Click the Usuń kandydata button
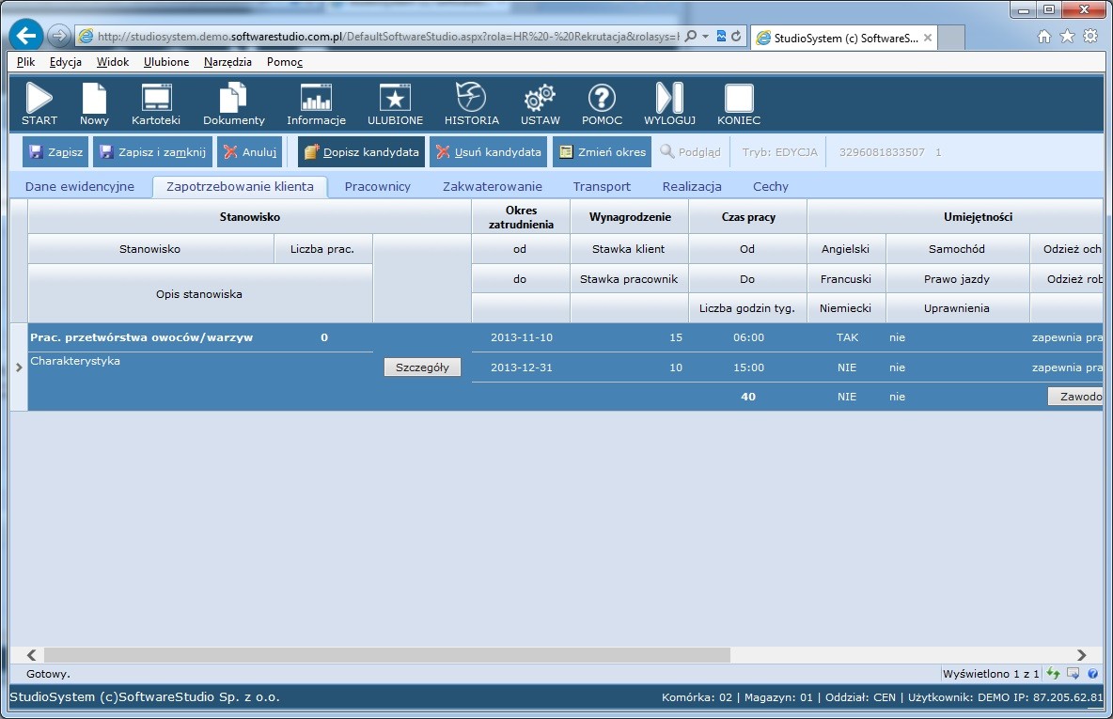 pyautogui.click(x=489, y=152)
